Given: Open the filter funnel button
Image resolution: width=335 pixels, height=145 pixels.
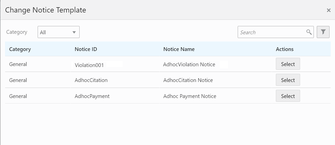Looking at the screenshot, I should pyautogui.click(x=323, y=32).
